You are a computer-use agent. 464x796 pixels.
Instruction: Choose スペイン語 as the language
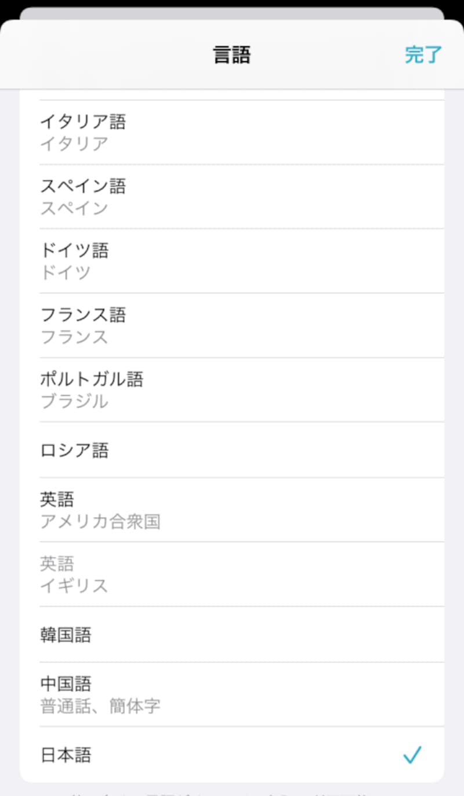(83, 186)
